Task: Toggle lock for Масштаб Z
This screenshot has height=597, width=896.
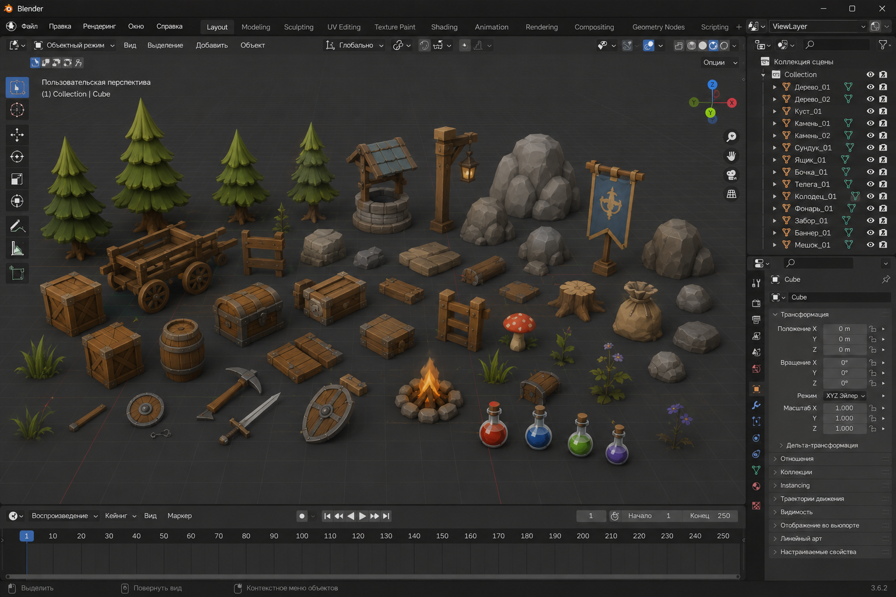Action: (873, 429)
